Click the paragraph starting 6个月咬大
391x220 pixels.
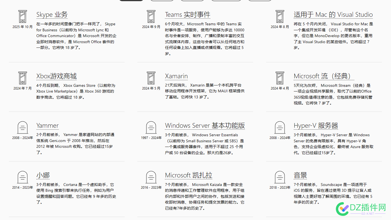pyautogui.click(x=205, y=39)
